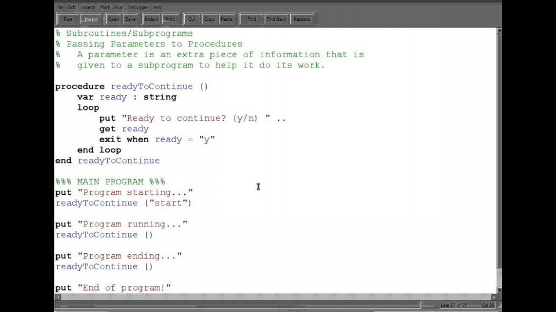This screenshot has height=312, width=556.
Task: Click the line 'end loop'
Action: 99,150
